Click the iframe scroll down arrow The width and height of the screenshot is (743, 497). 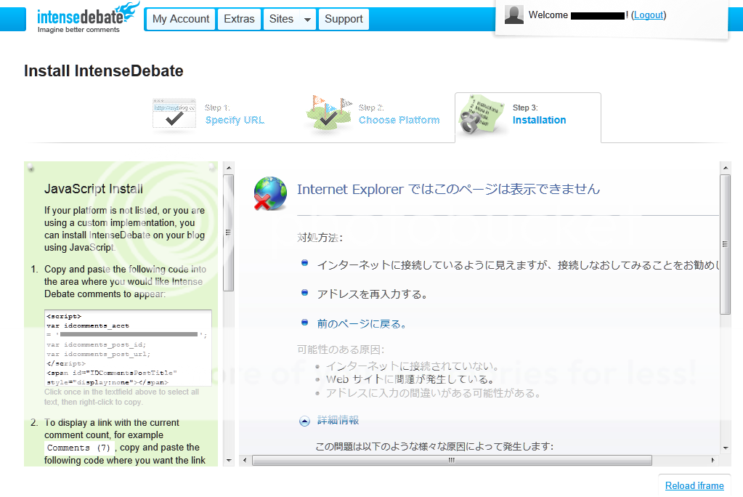726,448
